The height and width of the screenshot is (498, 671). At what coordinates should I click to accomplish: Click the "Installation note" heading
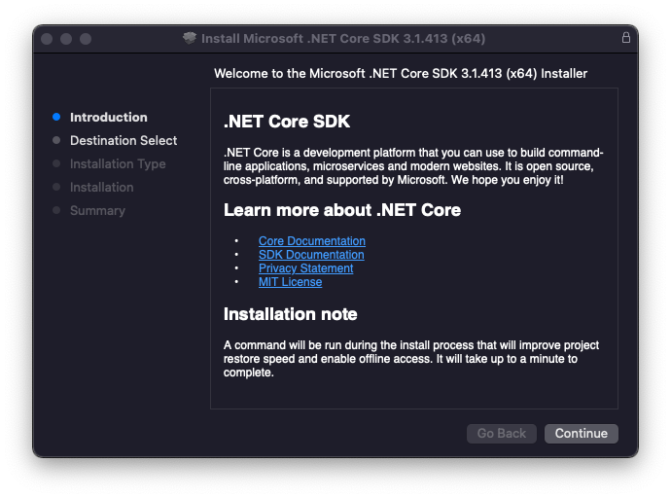tap(291, 314)
